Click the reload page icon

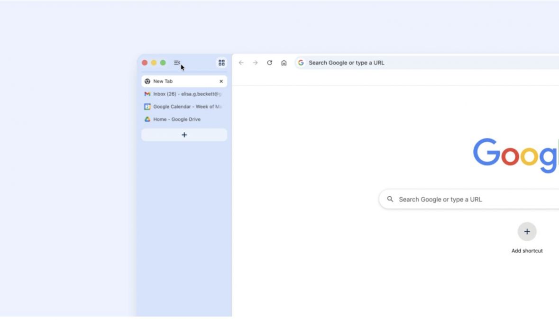tap(269, 62)
